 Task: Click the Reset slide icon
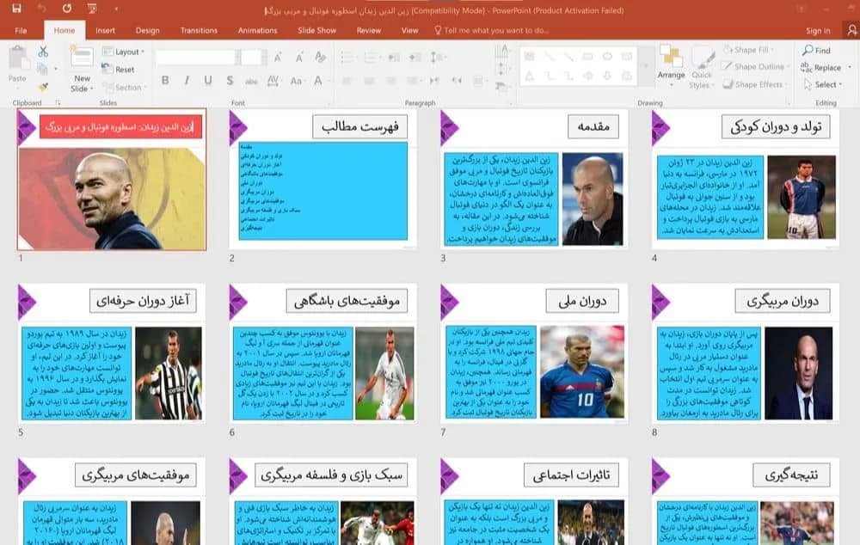point(107,69)
